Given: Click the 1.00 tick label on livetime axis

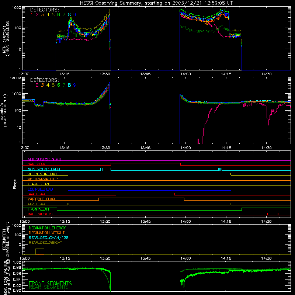Looking at the screenshot, I should [17, 262].
